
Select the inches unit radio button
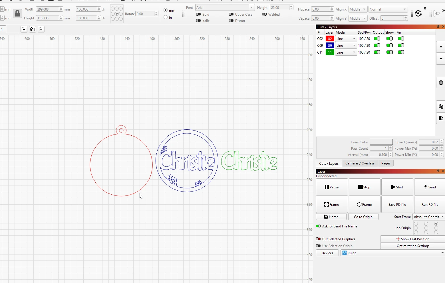[166, 17]
